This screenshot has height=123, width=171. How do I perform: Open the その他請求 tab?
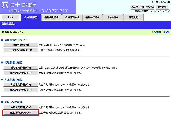click(x=113, y=18)
